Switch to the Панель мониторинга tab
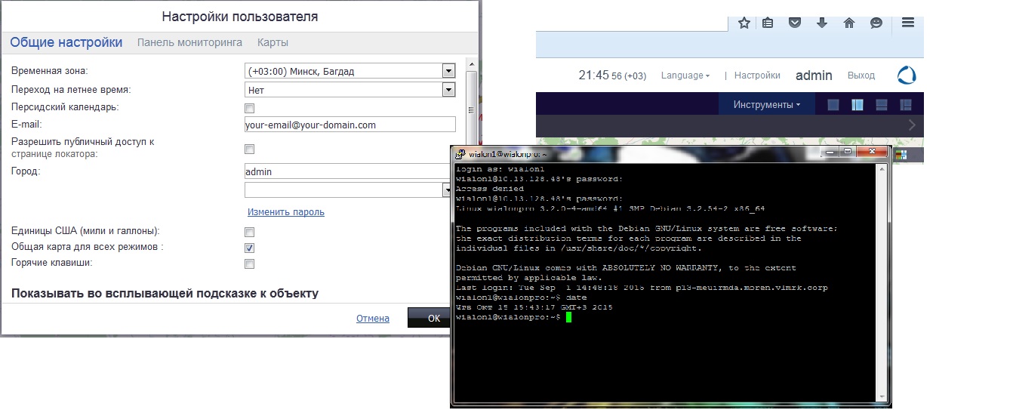 click(x=189, y=43)
